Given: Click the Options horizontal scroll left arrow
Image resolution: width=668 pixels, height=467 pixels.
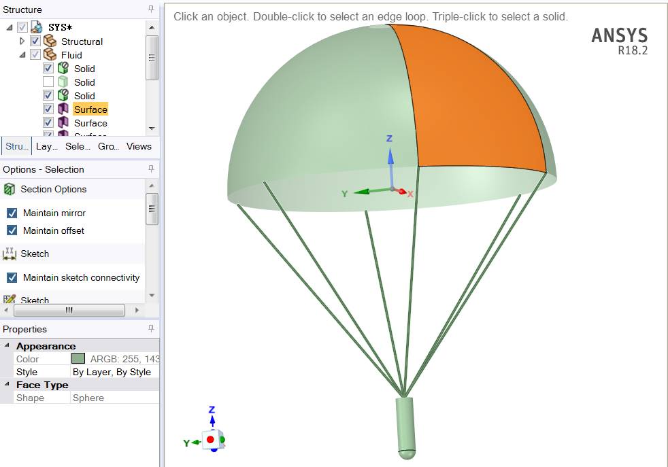Looking at the screenshot, I should 6,311.
